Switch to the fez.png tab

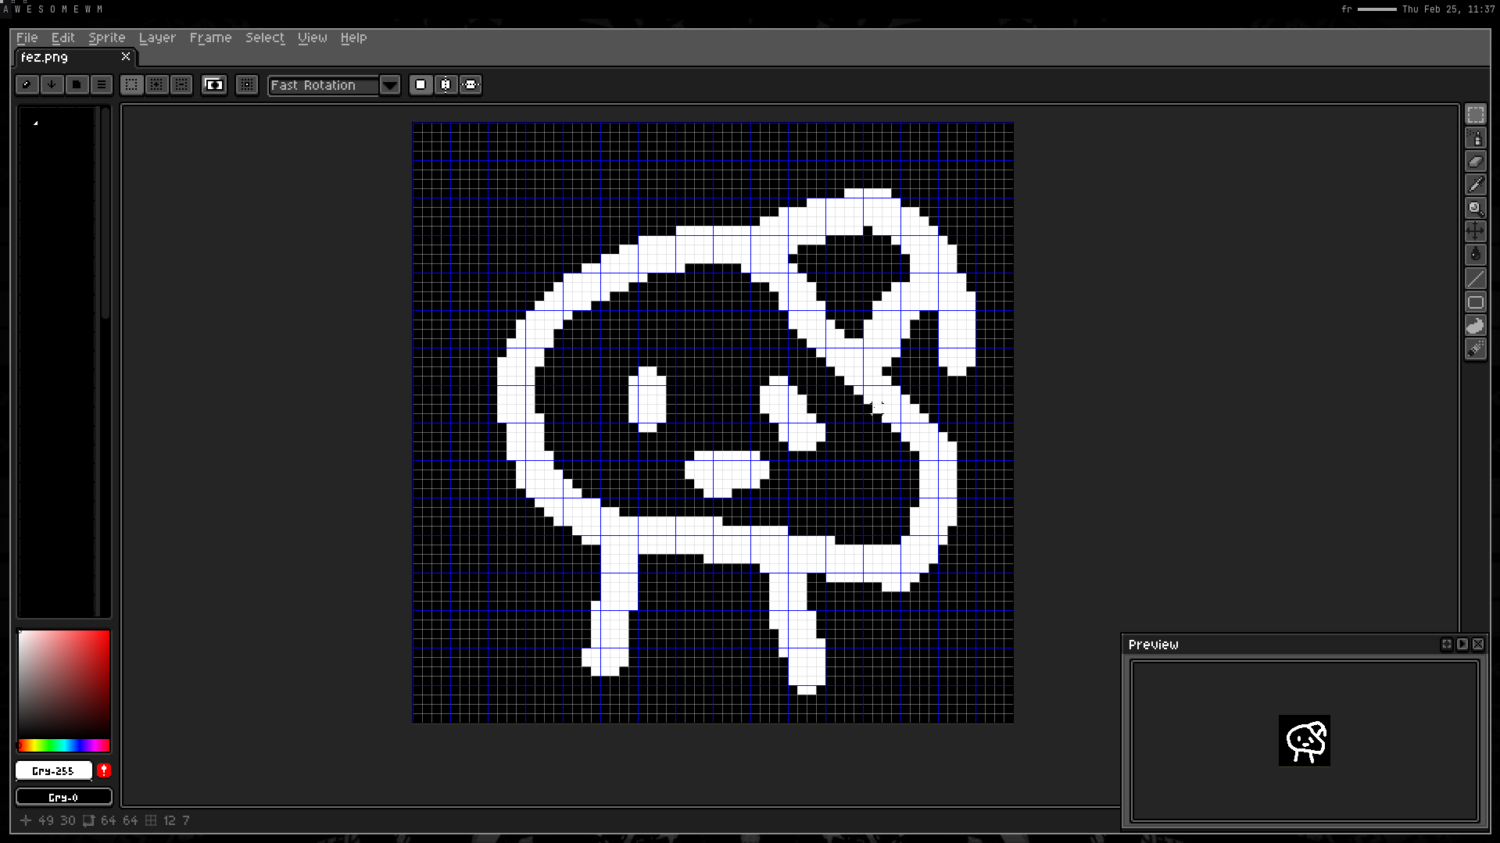click(75, 57)
